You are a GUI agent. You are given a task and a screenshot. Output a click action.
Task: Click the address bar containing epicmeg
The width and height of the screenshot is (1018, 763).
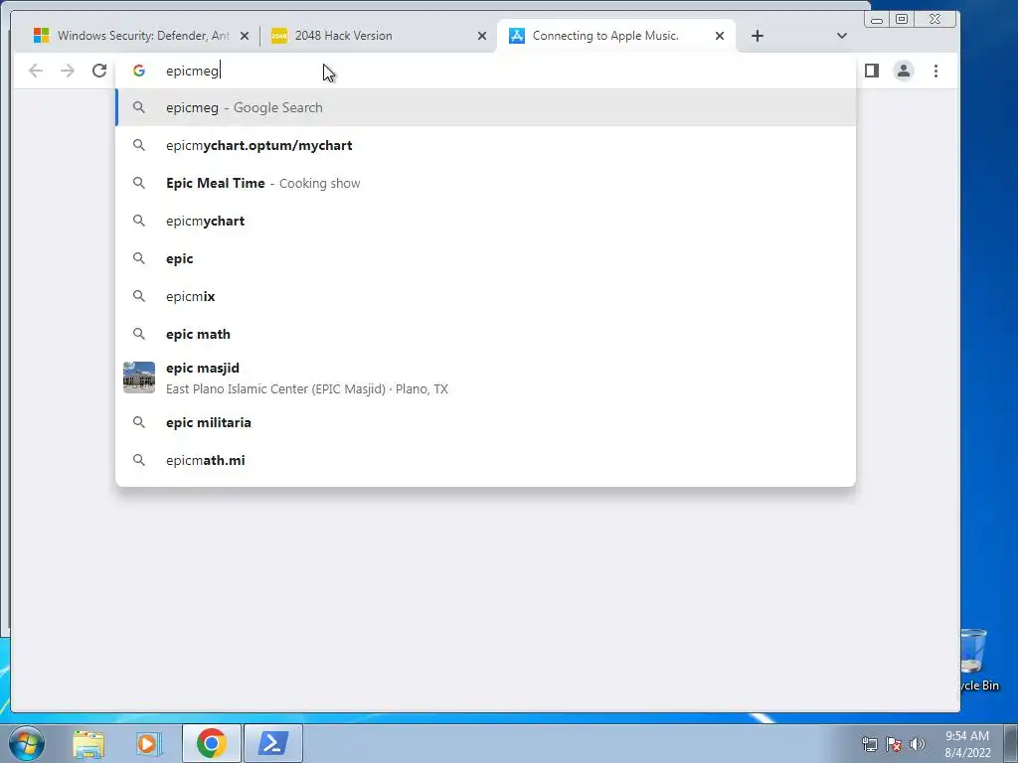[485, 71]
